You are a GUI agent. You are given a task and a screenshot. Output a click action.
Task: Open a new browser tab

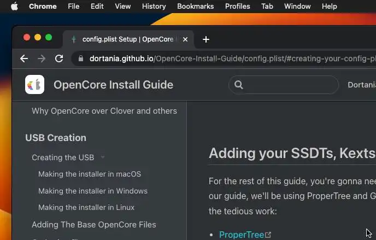click(x=206, y=39)
